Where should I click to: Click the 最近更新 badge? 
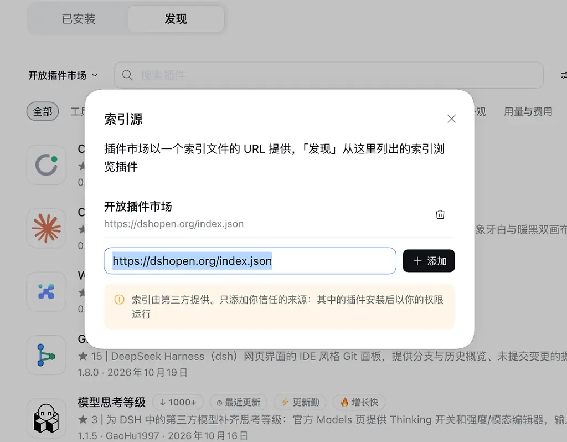click(238, 402)
